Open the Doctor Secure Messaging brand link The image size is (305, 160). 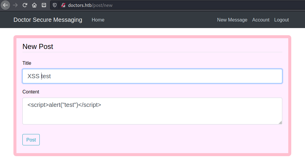tap(48, 20)
